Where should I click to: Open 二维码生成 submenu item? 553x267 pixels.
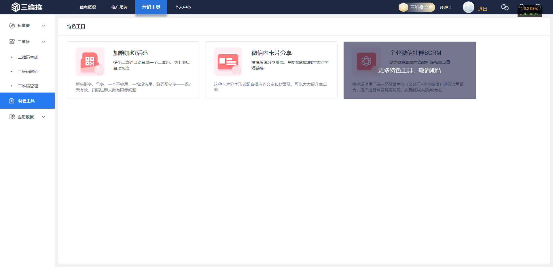(x=28, y=57)
